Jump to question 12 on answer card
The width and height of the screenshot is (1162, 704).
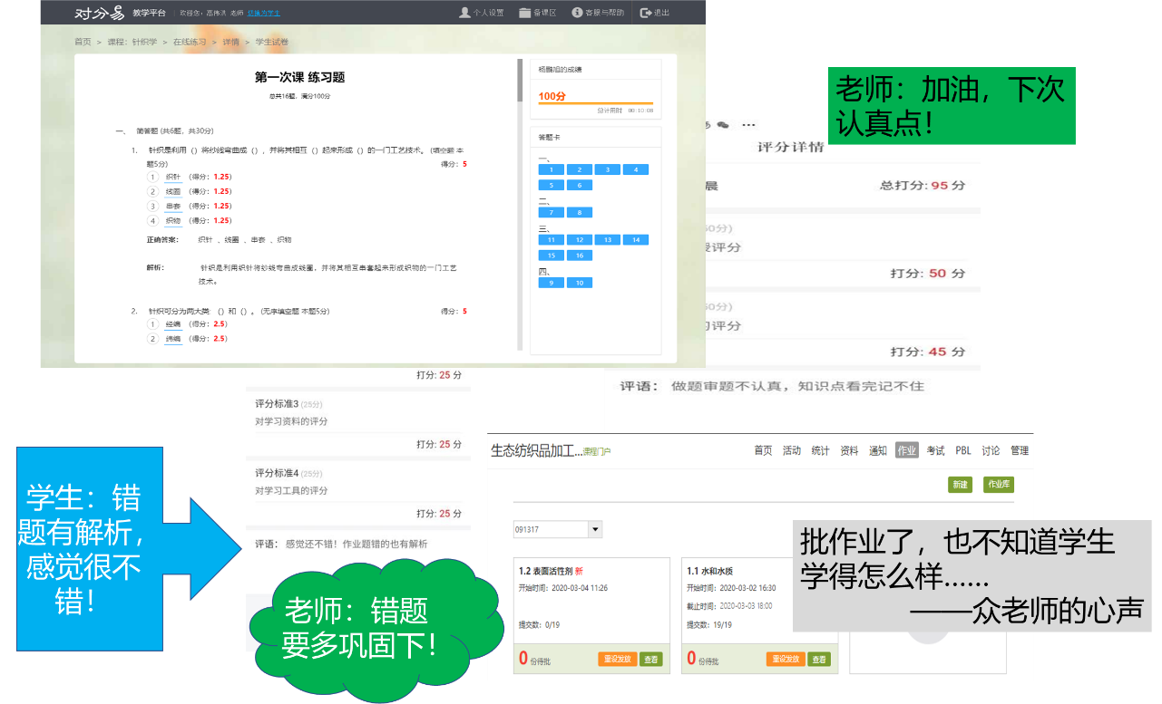point(580,240)
